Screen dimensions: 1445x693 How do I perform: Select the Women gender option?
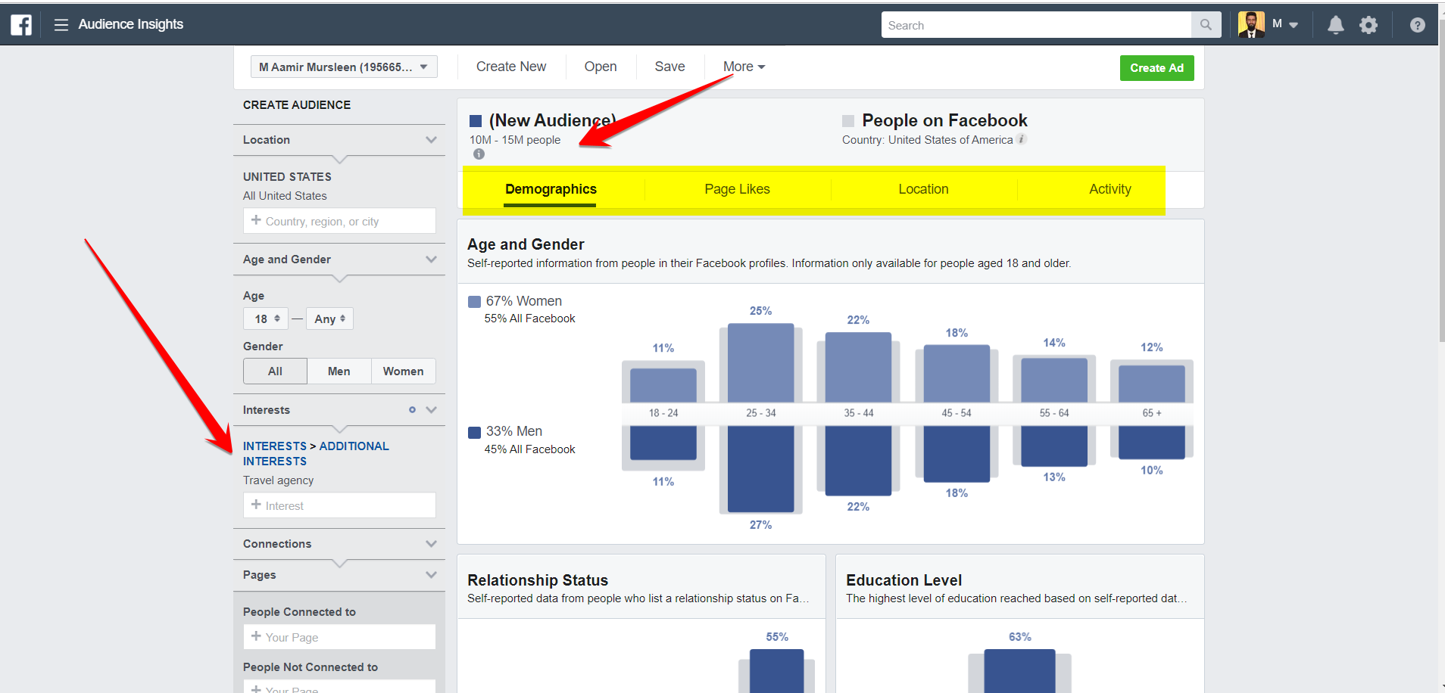coord(404,371)
